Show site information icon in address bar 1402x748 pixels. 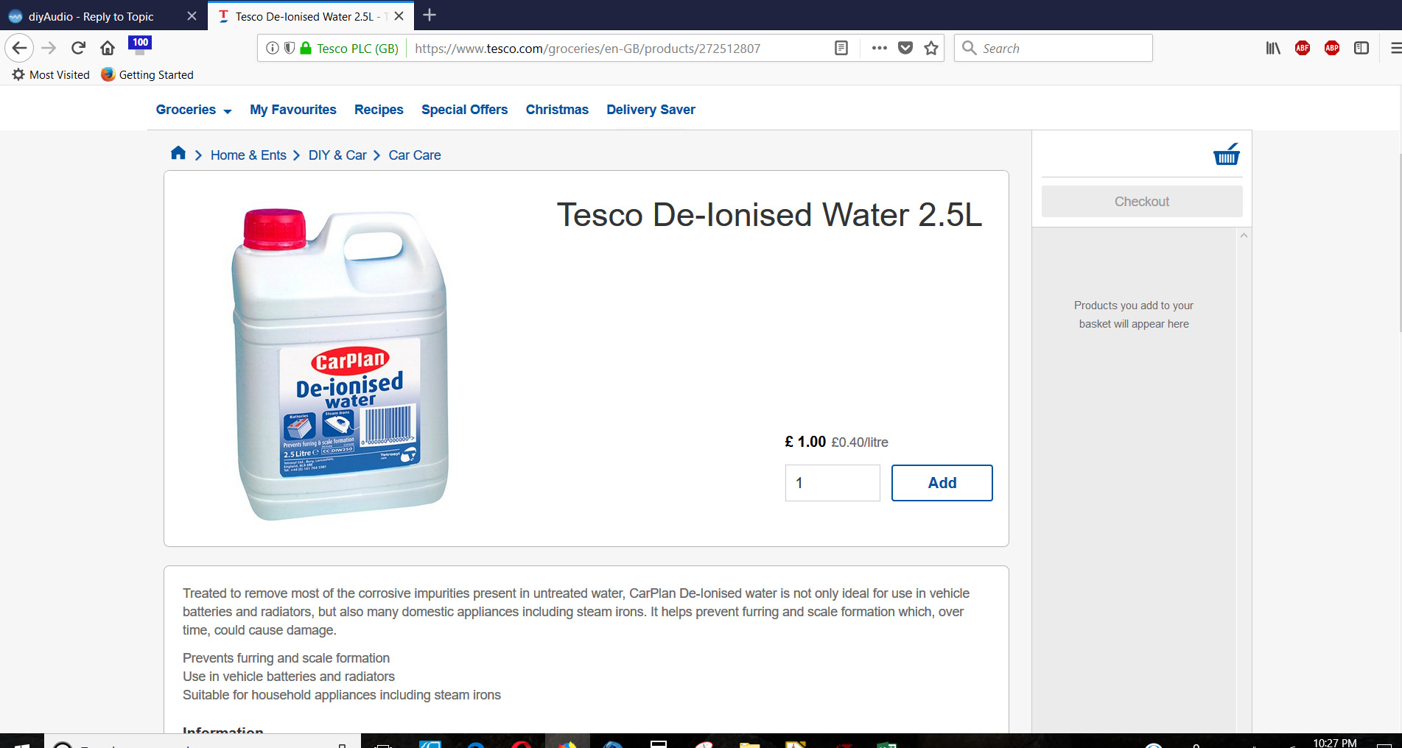[272, 49]
